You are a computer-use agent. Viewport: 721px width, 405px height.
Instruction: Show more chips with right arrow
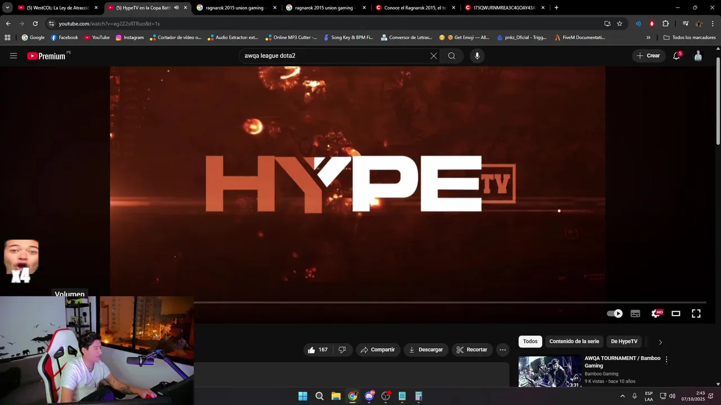(x=660, y=342)
